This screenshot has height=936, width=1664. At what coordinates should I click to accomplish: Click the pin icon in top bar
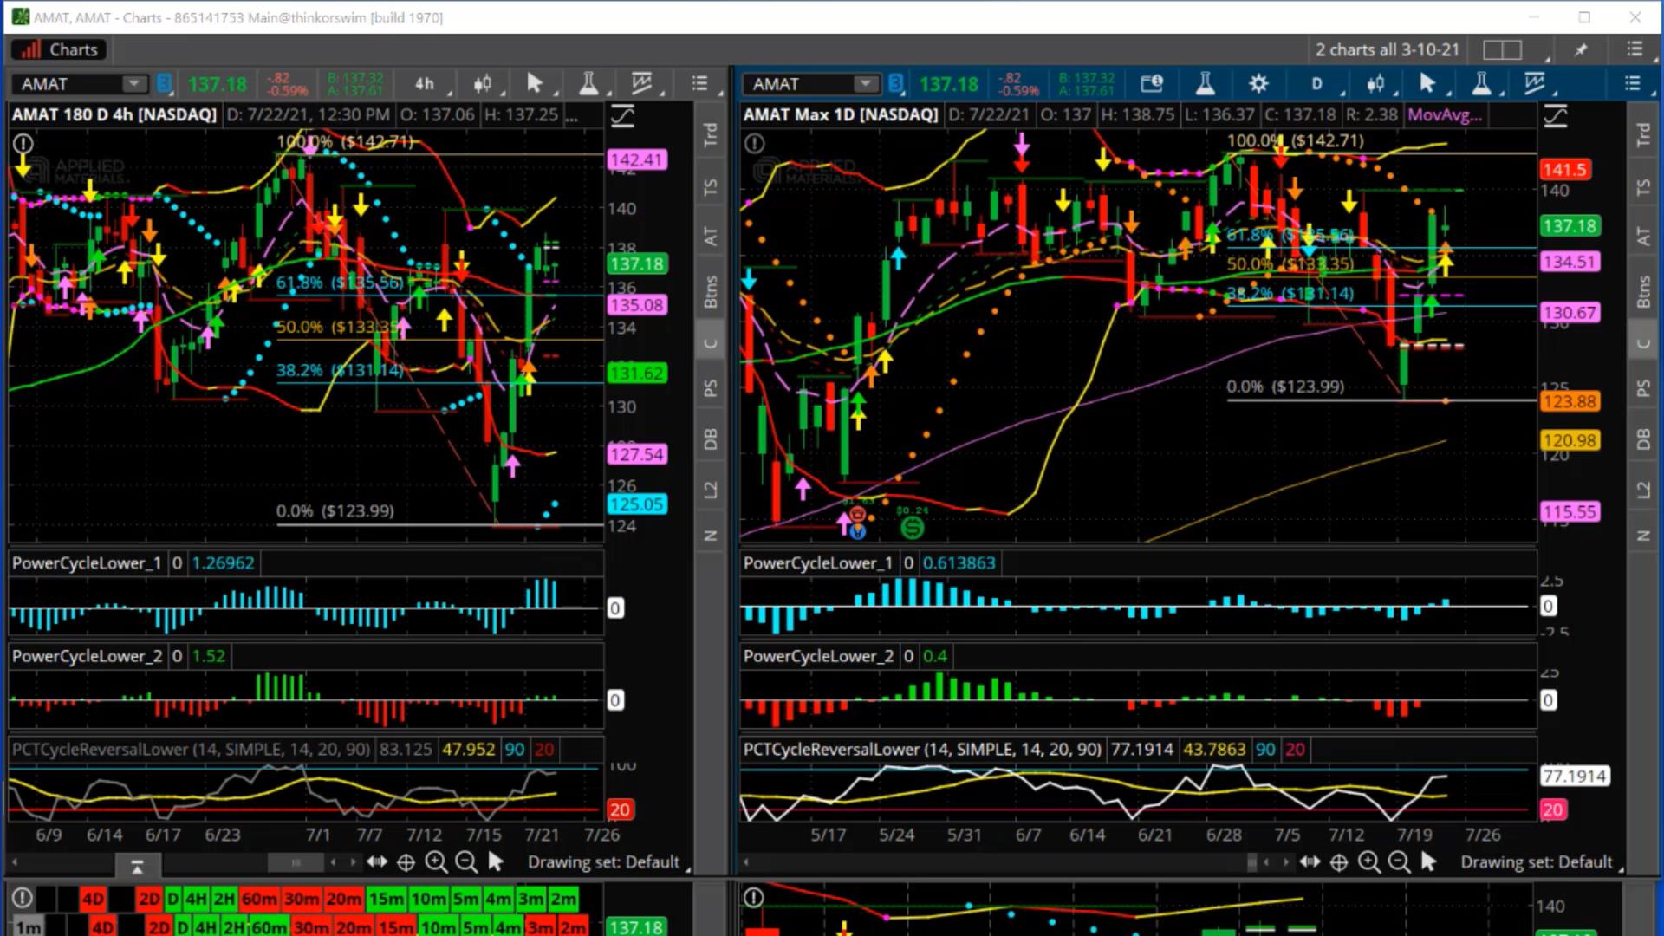point(1581,50)
